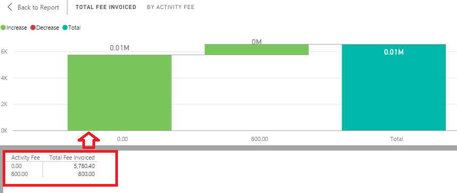Select the Increase legend label
Image resolution: width=457 pixels, height=193 pixels.
pyautogui.click(x=16, y=28)
